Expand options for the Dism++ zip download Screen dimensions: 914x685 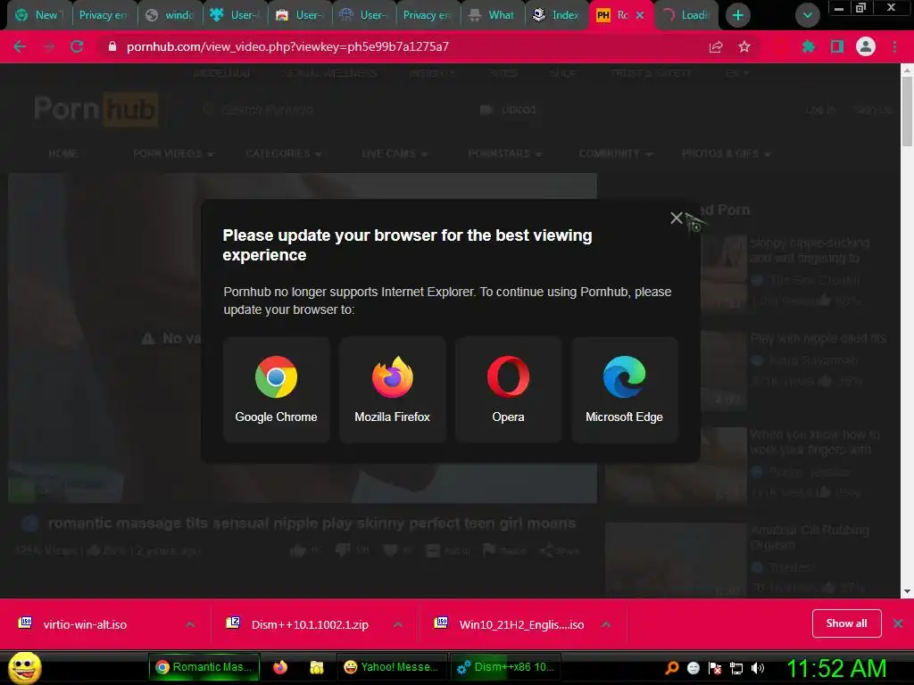[x=397, y=624]
